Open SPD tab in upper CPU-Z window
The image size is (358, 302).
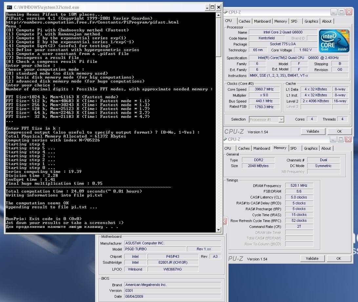pos(294,21)
